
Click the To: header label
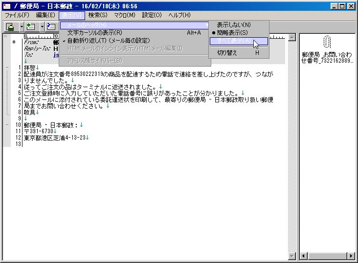(x=28, y=55)
